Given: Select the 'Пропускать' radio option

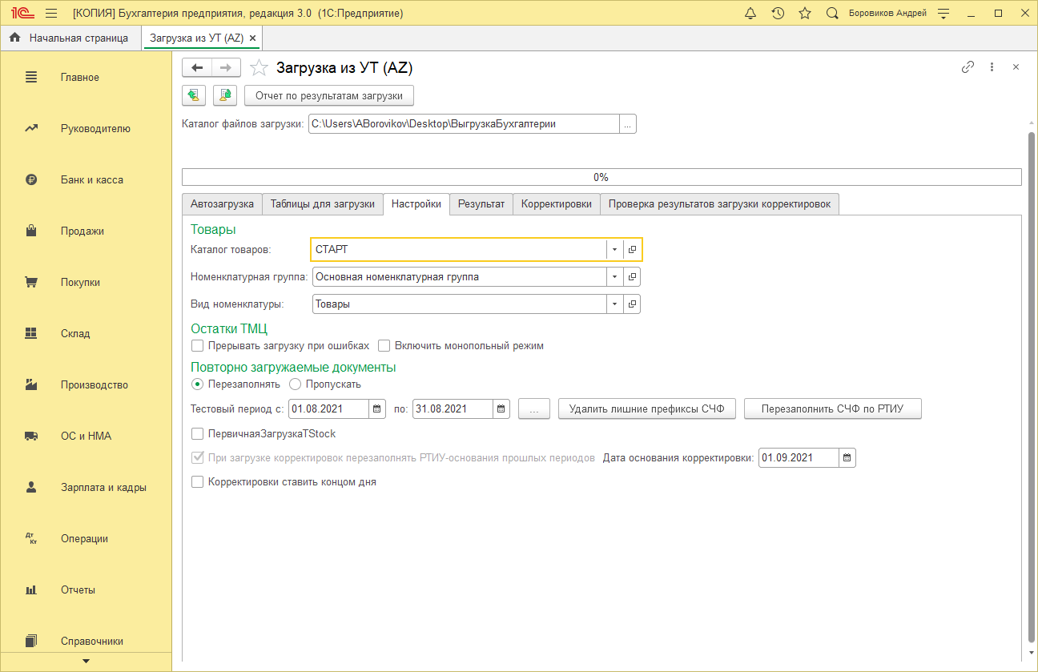Looking at the screenshot, I should (295, 384).
